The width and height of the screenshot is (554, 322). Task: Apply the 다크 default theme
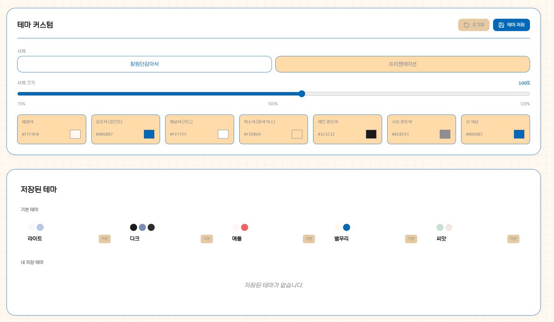[x=171, y=233]
